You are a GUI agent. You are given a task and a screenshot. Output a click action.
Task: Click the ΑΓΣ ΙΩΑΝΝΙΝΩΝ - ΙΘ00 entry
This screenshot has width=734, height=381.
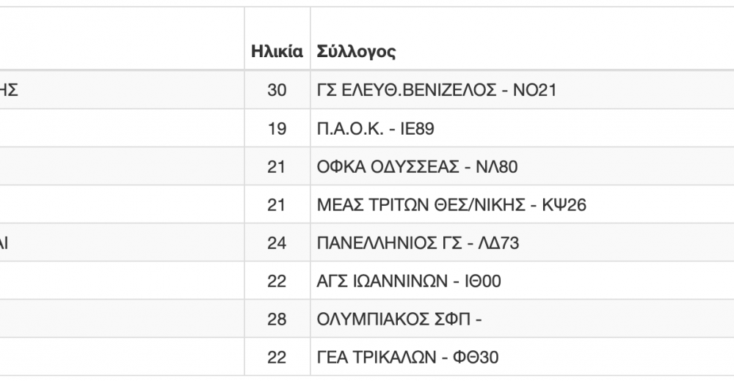click(409, 281)
